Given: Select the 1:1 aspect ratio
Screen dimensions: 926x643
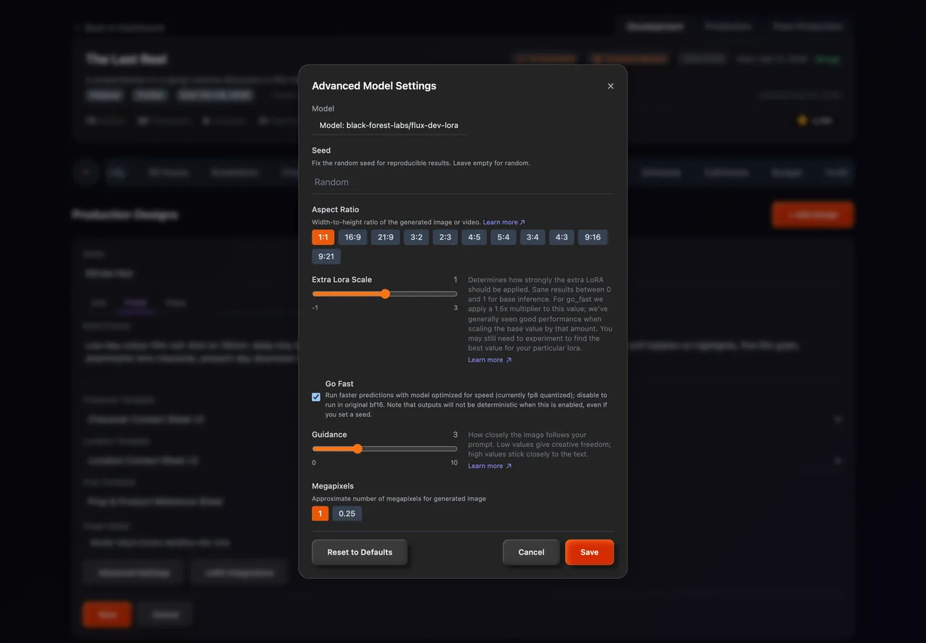Looking at the screenshot, I should tap(323, 237).
